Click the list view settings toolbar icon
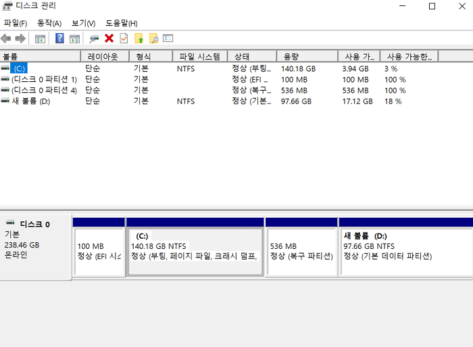The width and height of the screenshot is (473, 347). coord(168,39)
